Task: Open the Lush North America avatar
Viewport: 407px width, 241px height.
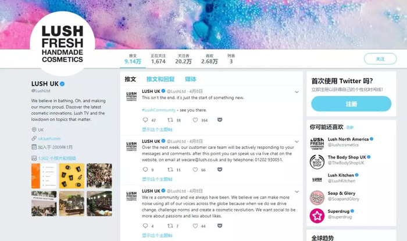Action: coord(317,143)
